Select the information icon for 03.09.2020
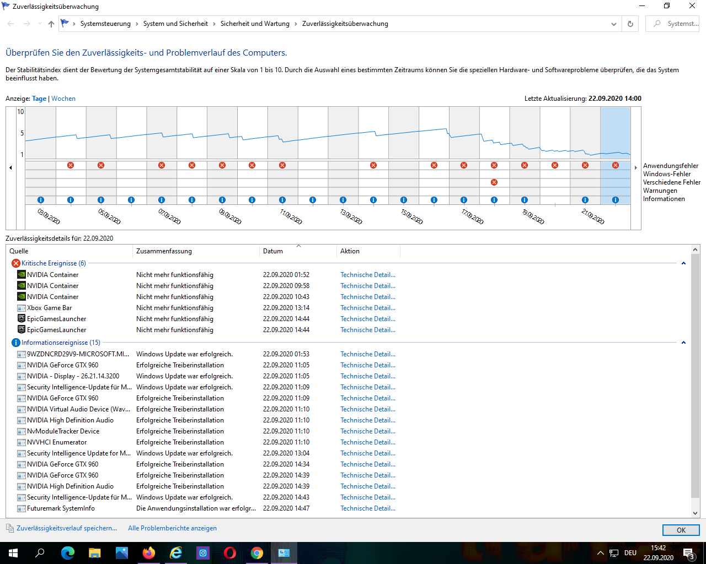This screenshot has width=706, height=564. [x=41, y=200]
